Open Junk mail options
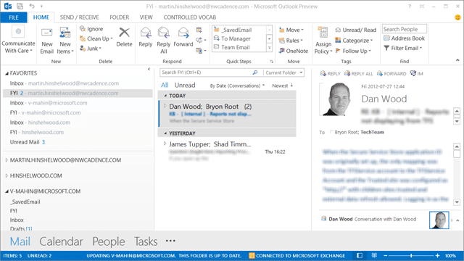The height and width of the screenshot is (261, 464). [x=91, y=49]
